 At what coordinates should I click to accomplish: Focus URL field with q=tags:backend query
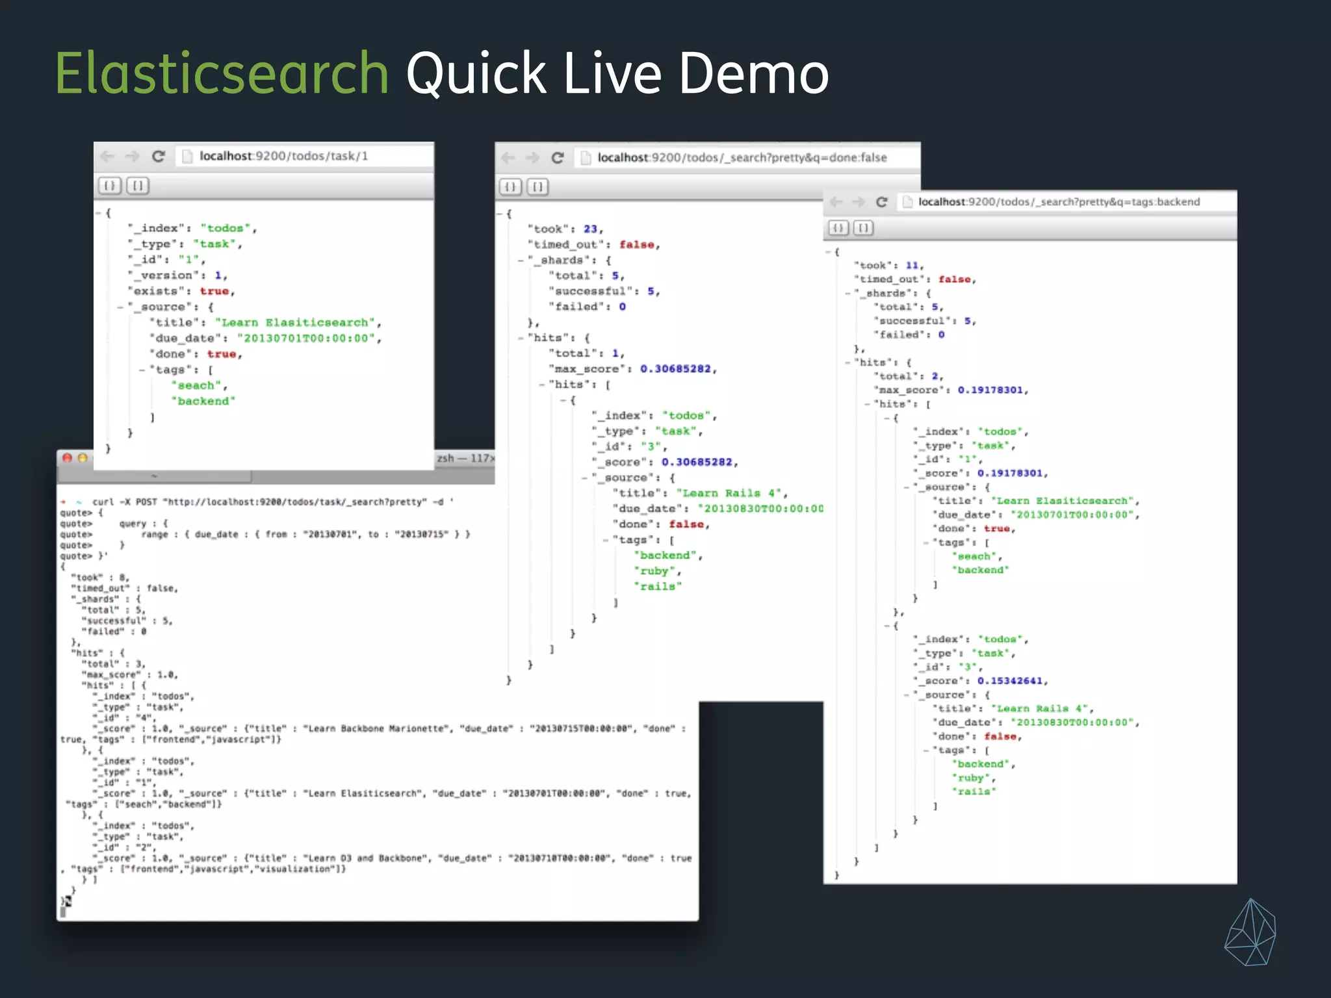1059,202
